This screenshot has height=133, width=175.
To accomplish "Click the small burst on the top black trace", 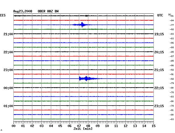I will [87, 16].
